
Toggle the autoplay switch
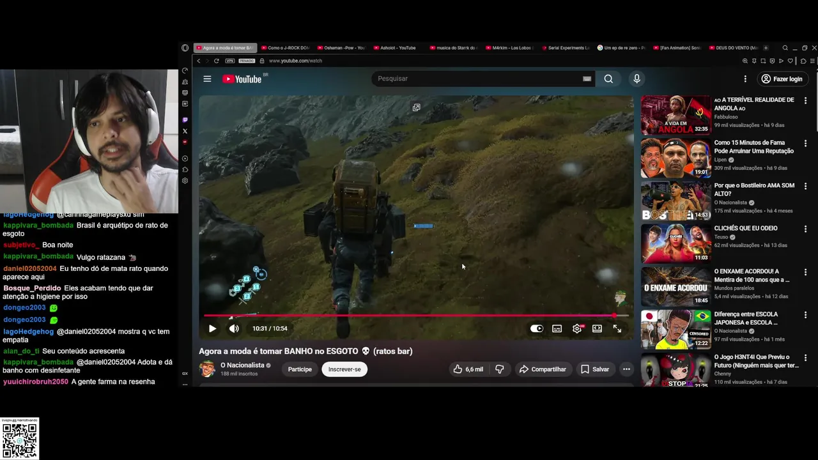click(537, 328)
